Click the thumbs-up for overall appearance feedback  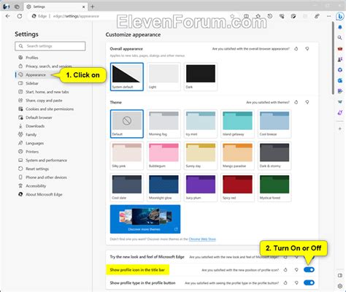click(x=296, y=49)
